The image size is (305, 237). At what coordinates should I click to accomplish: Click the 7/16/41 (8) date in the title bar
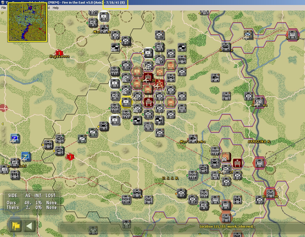click(x=115, y=2)
